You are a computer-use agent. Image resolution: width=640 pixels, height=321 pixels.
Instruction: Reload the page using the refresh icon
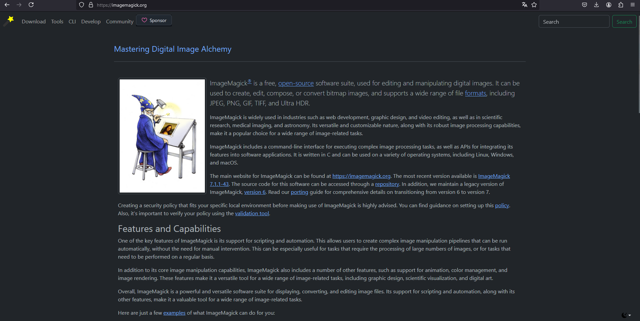[x=31, y=5]
